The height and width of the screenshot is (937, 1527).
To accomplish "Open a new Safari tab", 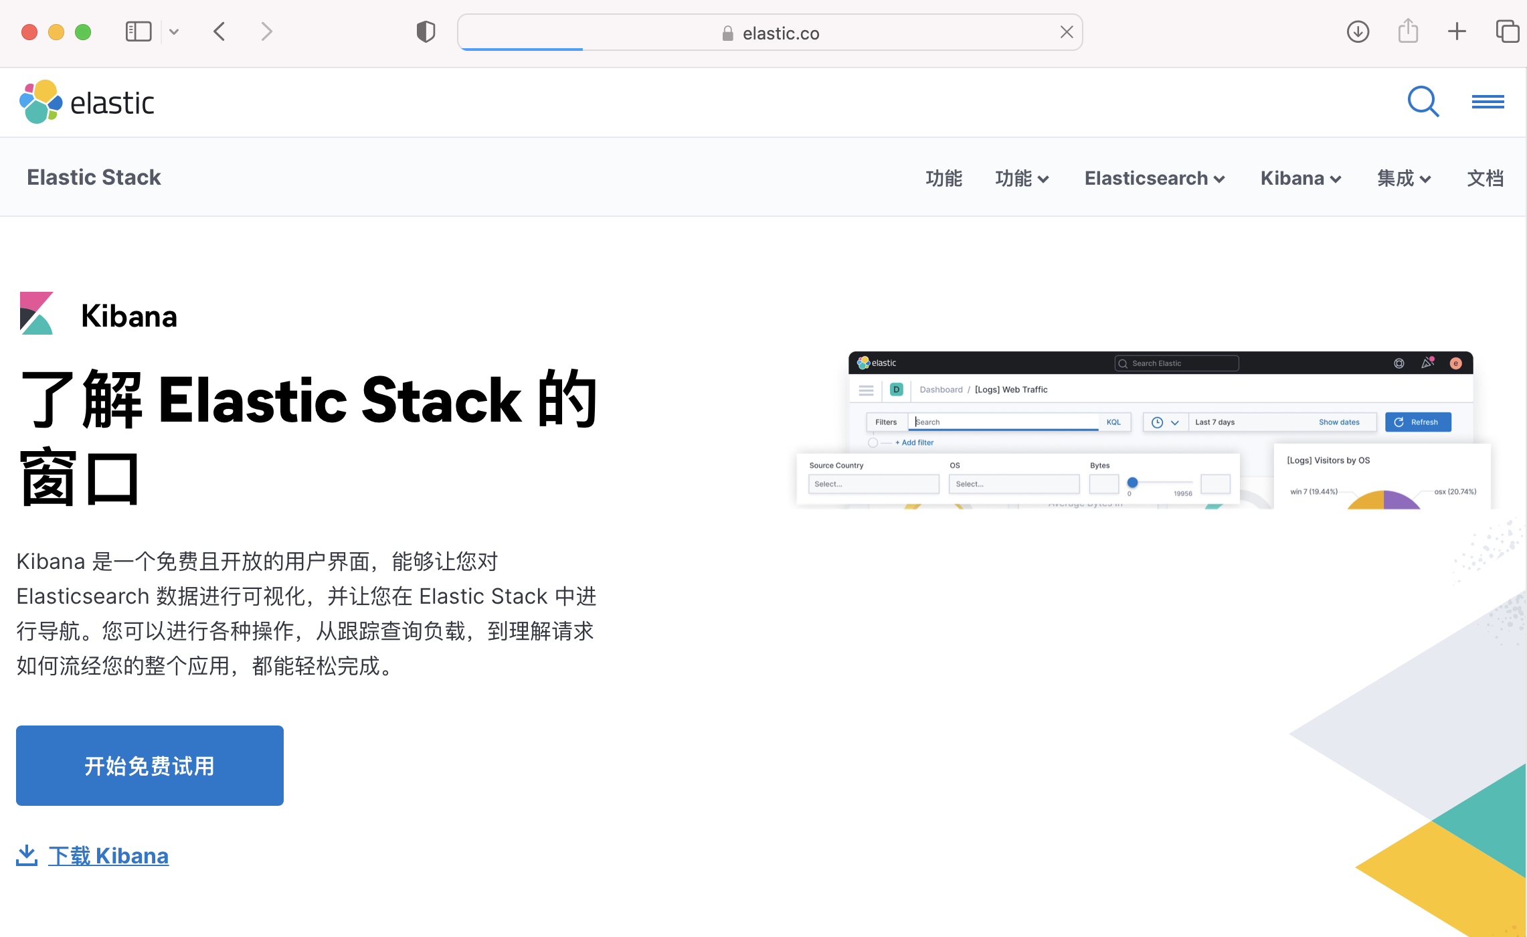I will tap(1457, 31).
